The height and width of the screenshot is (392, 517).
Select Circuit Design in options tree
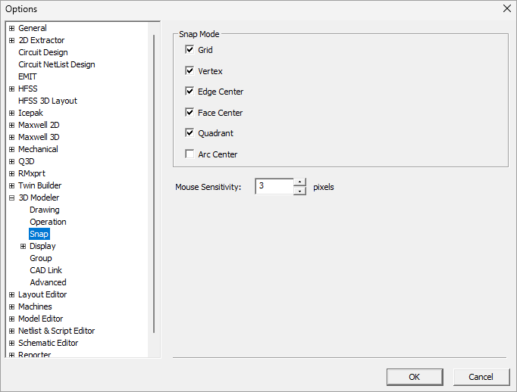click(43, 52)
